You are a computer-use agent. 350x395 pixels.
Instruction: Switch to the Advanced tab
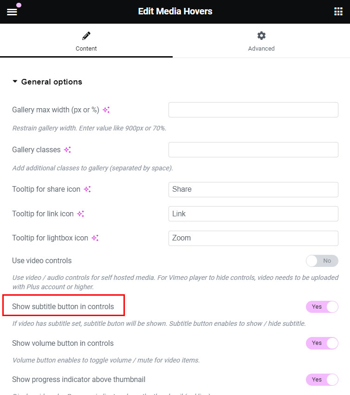click(261, 41)
